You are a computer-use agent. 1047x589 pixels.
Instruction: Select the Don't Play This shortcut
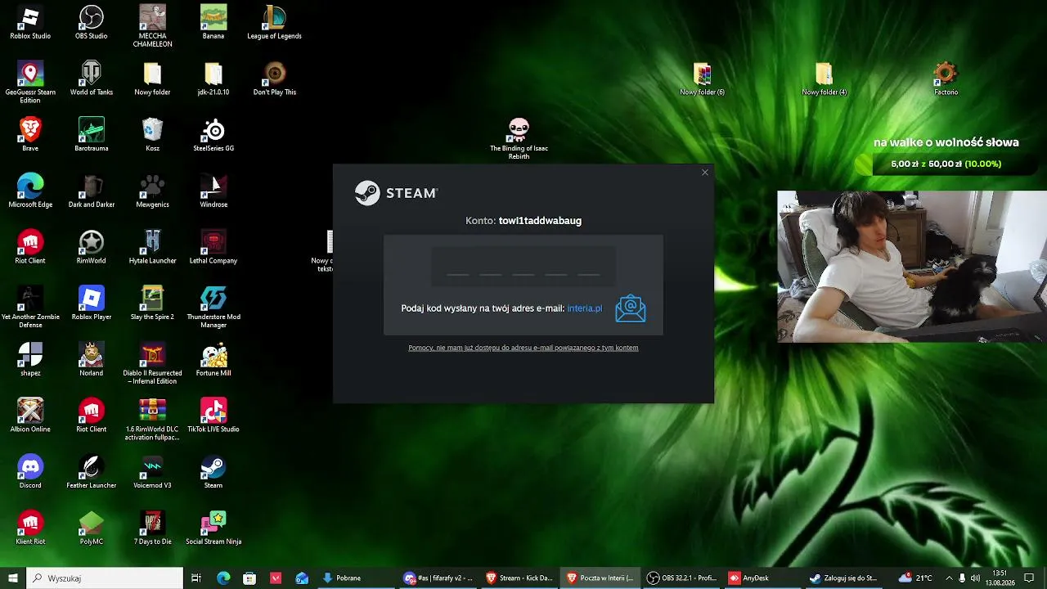click(x=275, y=79)
